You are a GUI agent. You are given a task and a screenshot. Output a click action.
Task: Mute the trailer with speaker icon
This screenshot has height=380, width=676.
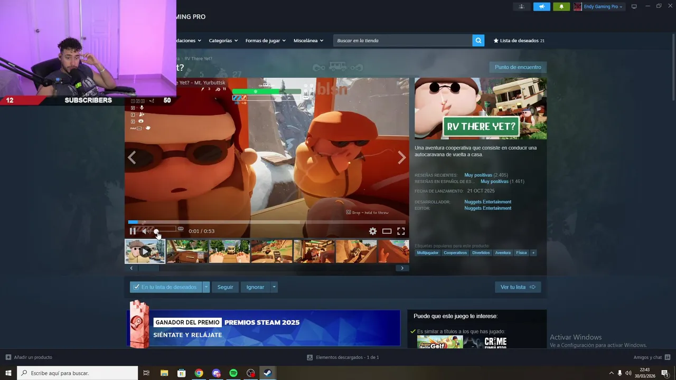pyautogui.click(x=145, y=231)
